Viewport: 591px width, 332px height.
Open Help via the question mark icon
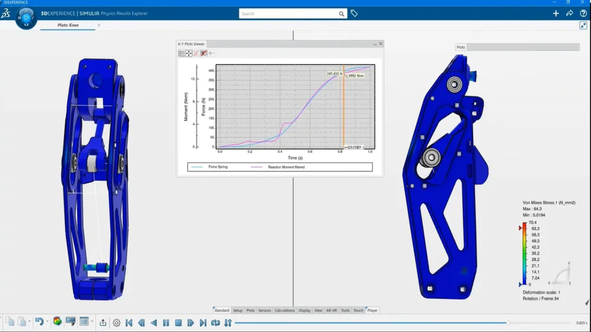pos(583,13)
